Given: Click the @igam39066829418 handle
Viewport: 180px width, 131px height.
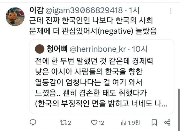Looking at the screenshot, I should pos(84,11).
